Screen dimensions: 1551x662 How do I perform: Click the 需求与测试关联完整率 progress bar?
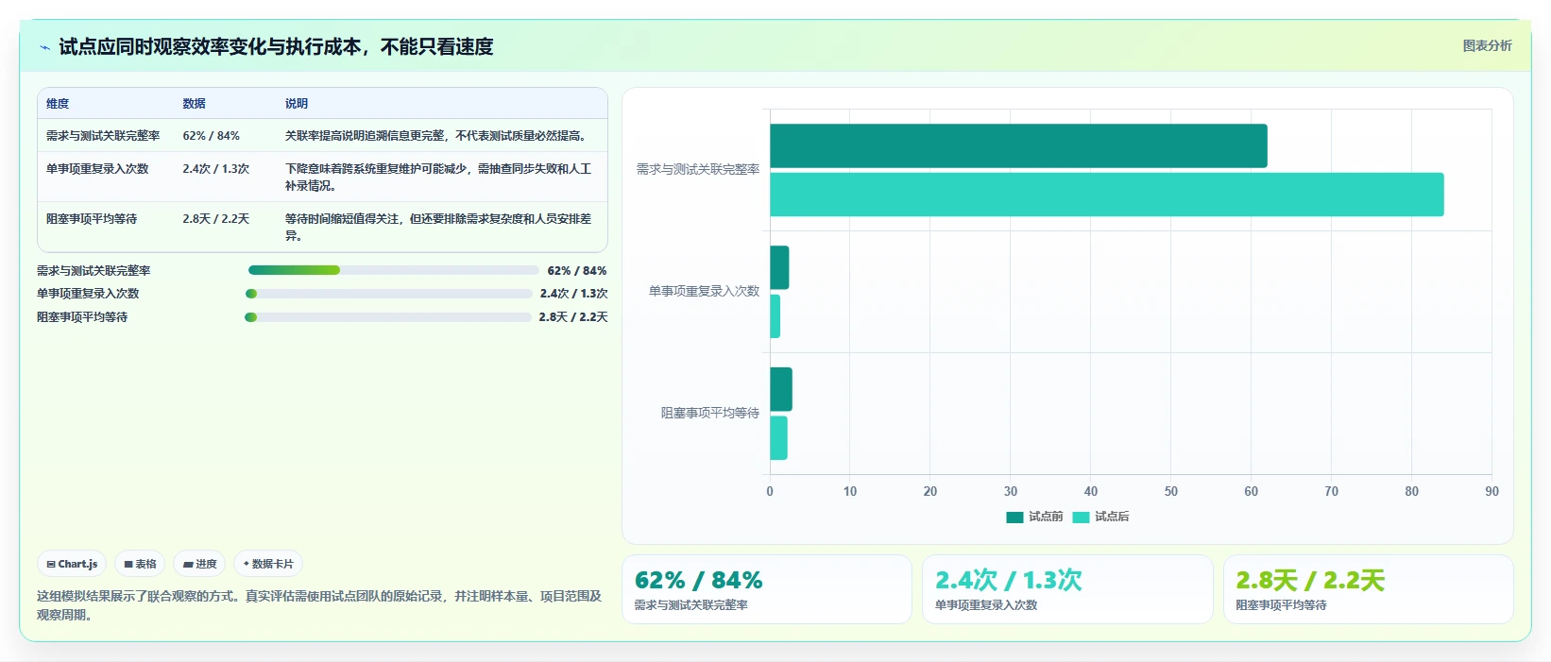[393, 270]
